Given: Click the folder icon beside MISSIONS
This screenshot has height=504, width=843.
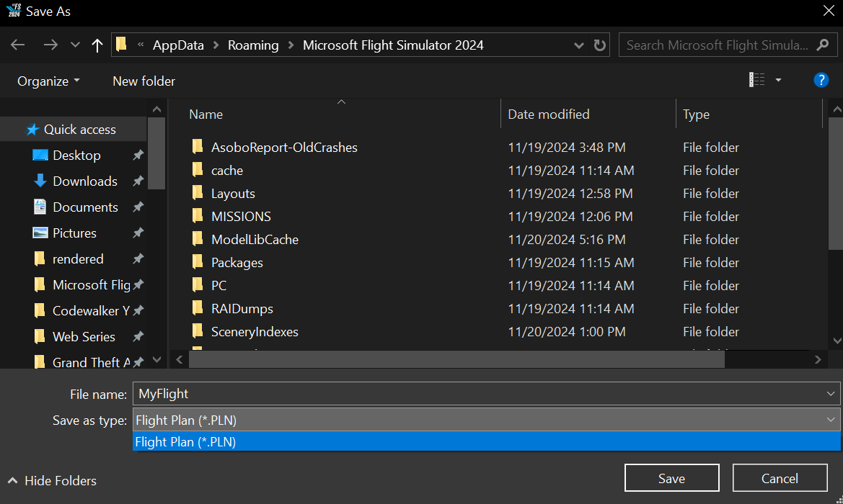Looking at the screenshot, I should pos(198,216).
